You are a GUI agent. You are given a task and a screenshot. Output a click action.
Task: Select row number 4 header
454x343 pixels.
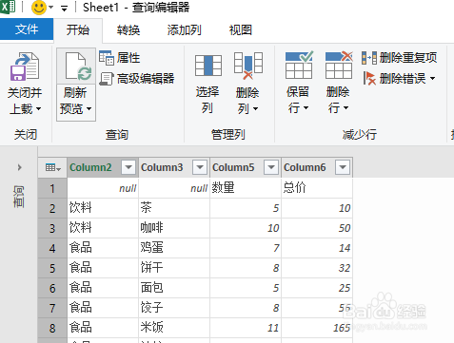[52, 248]
